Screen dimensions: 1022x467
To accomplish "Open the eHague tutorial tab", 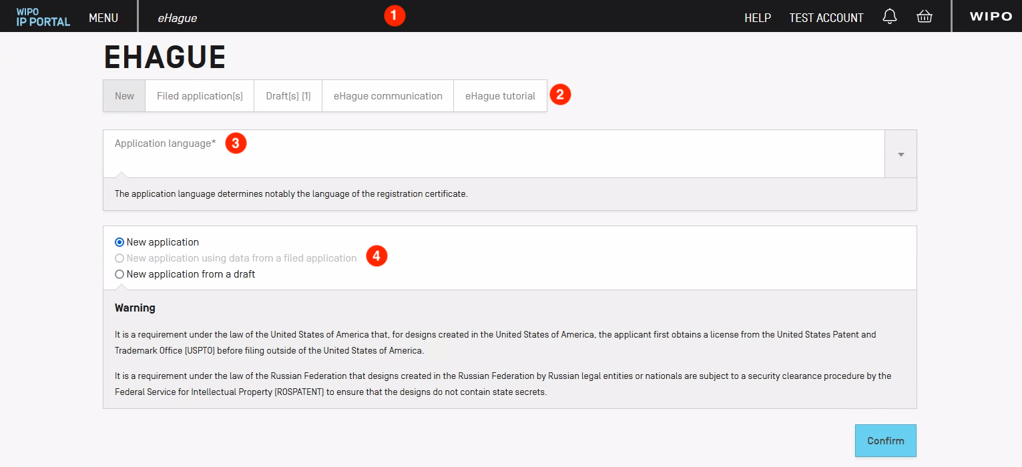I will click(500, 96).
